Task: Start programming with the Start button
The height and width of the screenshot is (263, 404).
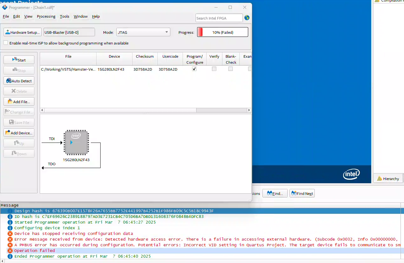Action: pos(19,60)
